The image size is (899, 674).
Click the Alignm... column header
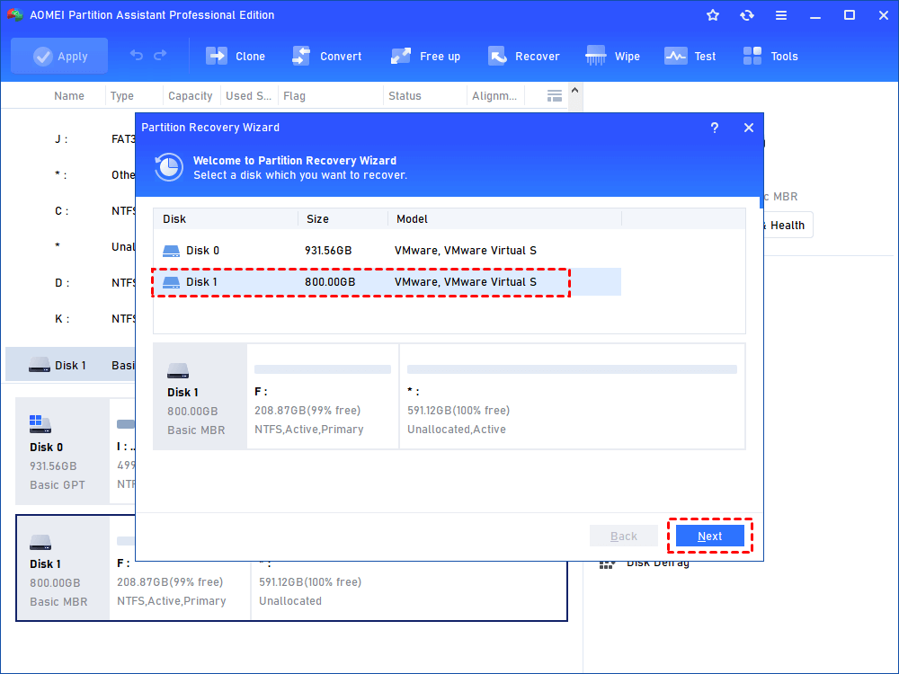pos(494,96)
